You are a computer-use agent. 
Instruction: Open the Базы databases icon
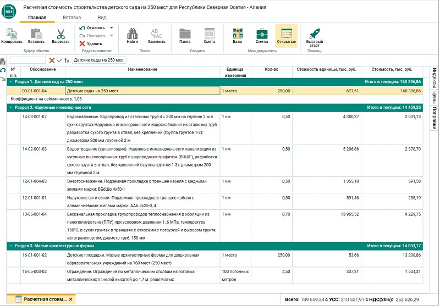click(x=238, y=34)
